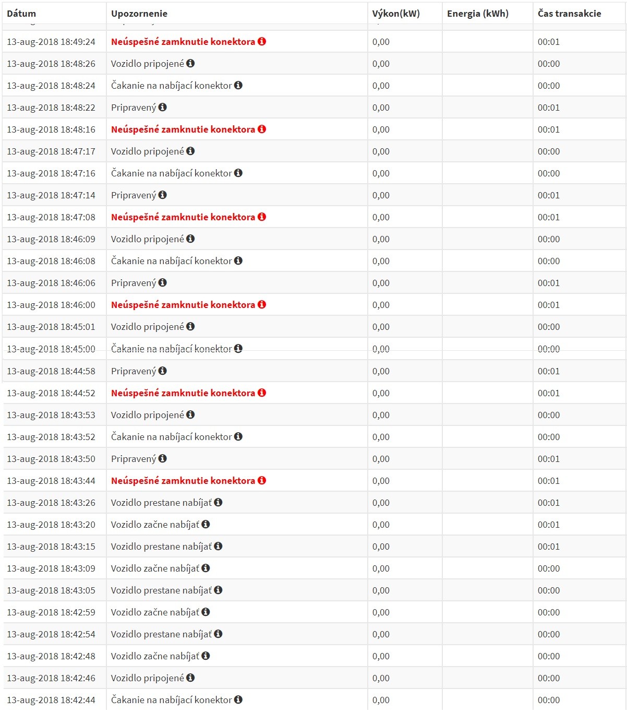Select the 13-aug-2018 18:45:01 date cell

tap(51, 327)
